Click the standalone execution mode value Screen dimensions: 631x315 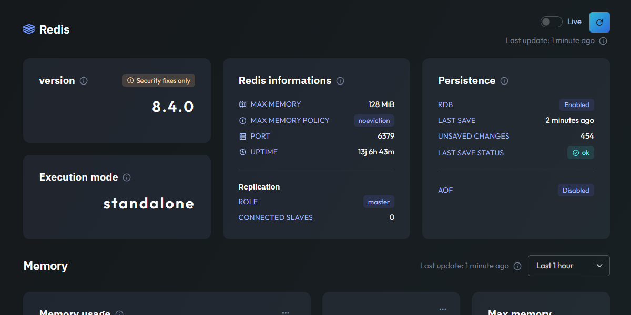[149, 203]
